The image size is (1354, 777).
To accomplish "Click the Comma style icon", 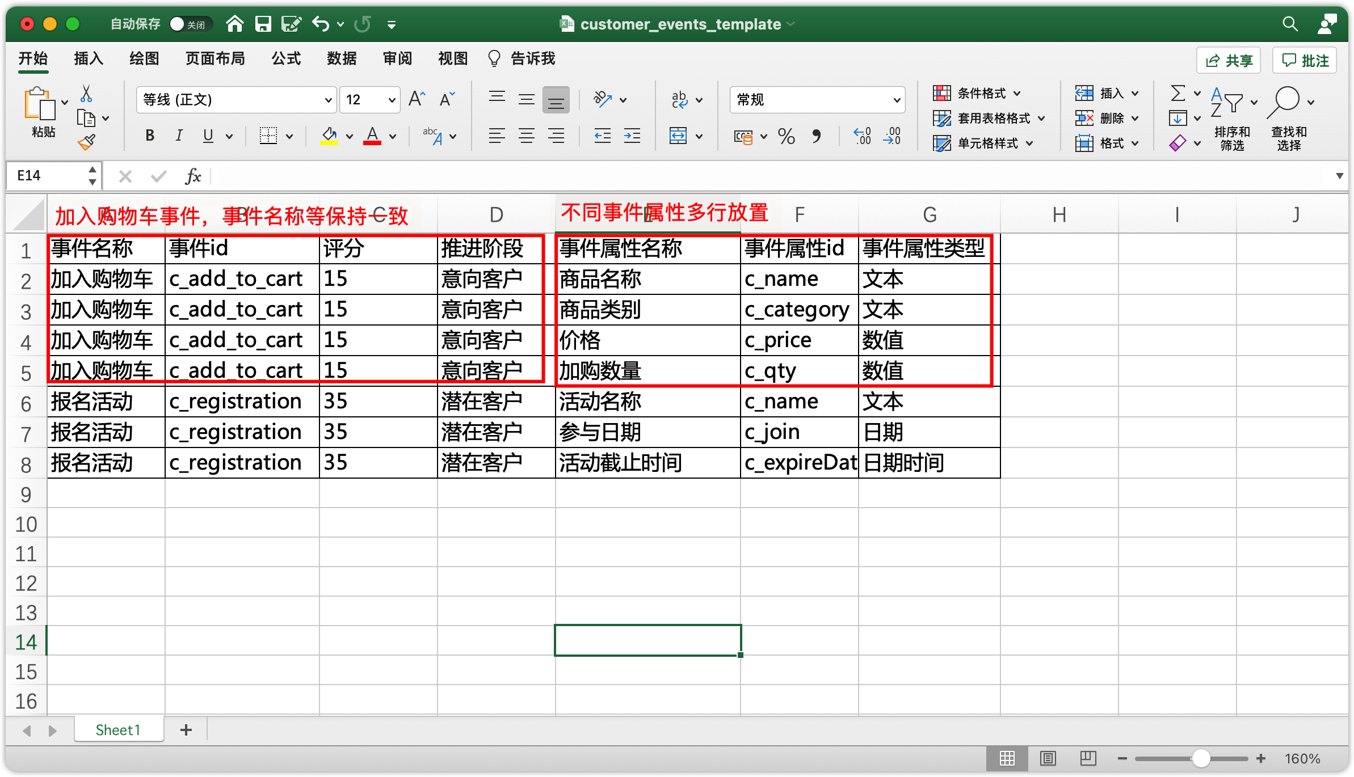I will click(x=816, y=136).
